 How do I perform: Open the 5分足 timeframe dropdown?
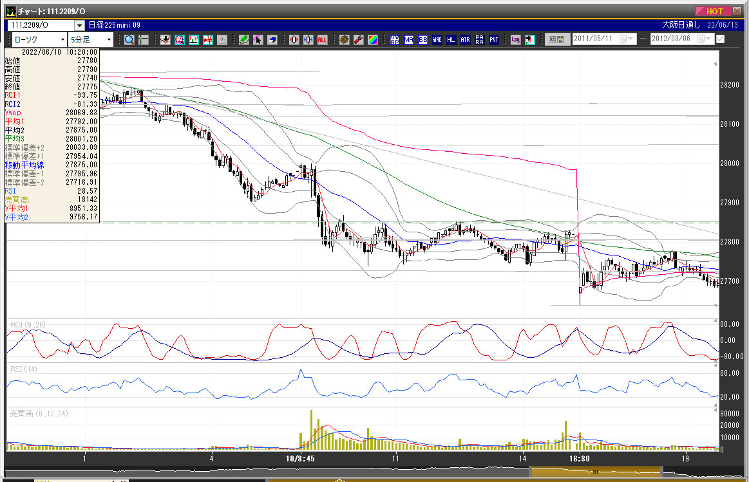tap(109, 40)
